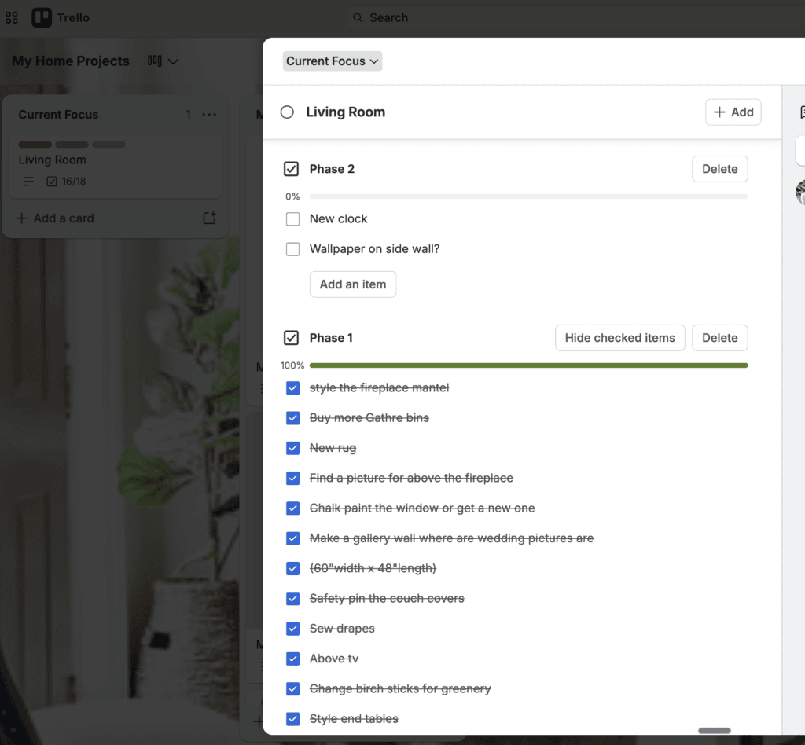Click the Phase 2 checklist icon
This screenshot has height=745, width=805.
291,169
